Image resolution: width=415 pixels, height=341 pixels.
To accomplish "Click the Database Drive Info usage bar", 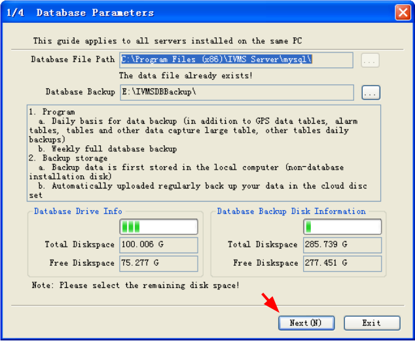I will point(158,227).
